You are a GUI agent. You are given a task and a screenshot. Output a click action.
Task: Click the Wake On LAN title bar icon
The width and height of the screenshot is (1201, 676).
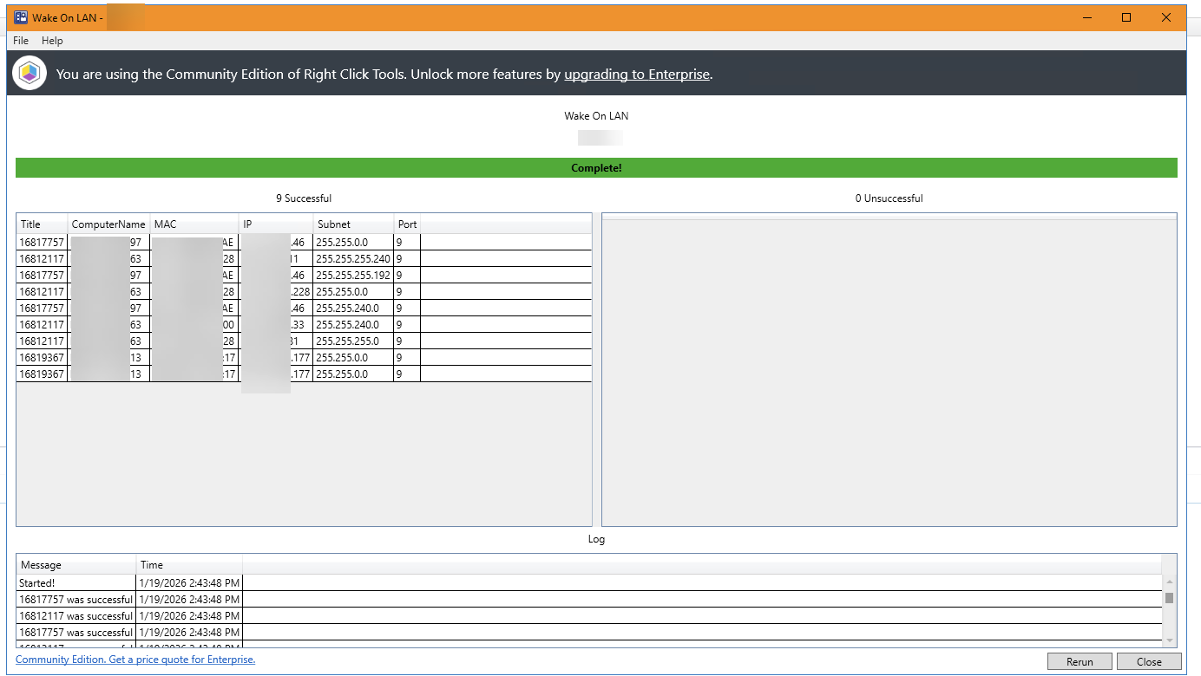pyautogui.click(x=21, y=17)
